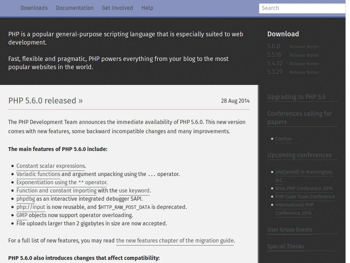Open the PHP 5.6.0 released headline
This screenshot has width=350, height=263.
click(45, 101)
